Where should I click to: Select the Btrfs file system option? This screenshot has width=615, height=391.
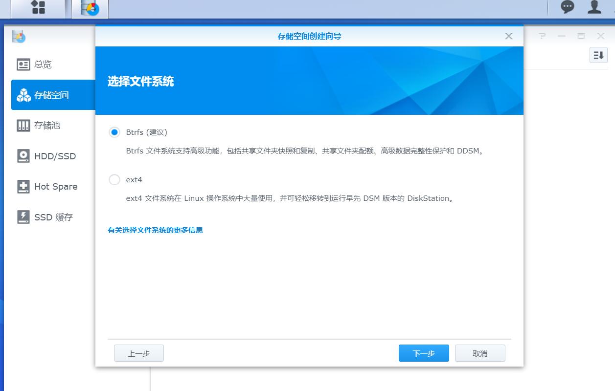pyautogui.click(x=114, y=132)
